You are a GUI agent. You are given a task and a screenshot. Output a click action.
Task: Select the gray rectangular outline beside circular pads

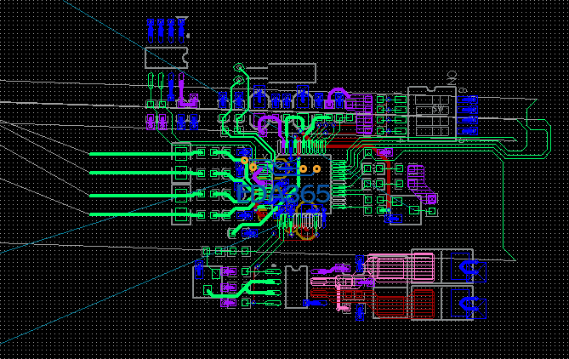tap(292, 73)
